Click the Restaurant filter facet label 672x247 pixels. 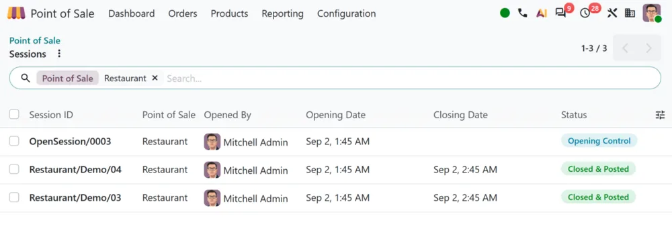tap(125, 79)
